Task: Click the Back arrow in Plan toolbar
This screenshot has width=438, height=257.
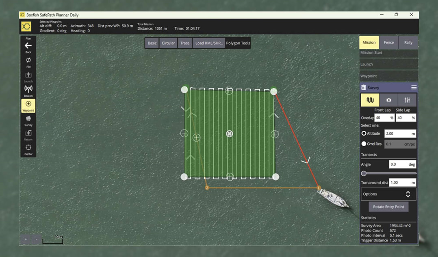Action: click(28, 46)
